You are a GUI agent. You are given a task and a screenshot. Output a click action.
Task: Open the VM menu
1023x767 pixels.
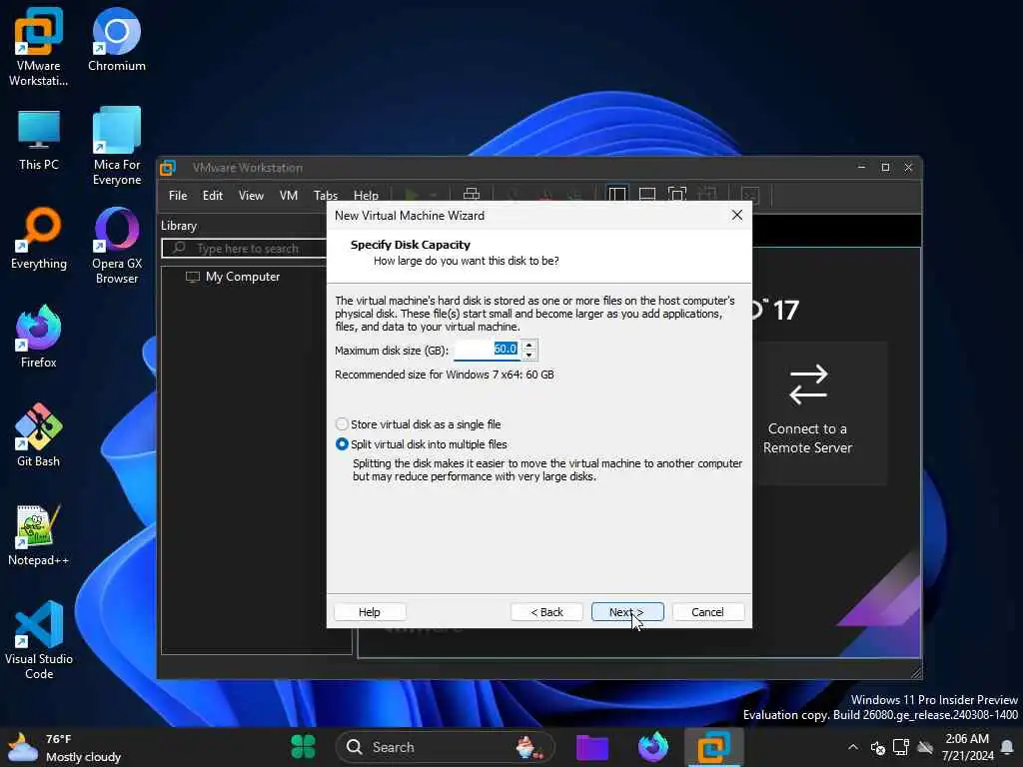(x=289, y=196)
